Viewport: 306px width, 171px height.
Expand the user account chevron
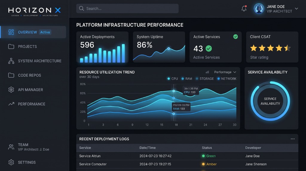point(296,9)
